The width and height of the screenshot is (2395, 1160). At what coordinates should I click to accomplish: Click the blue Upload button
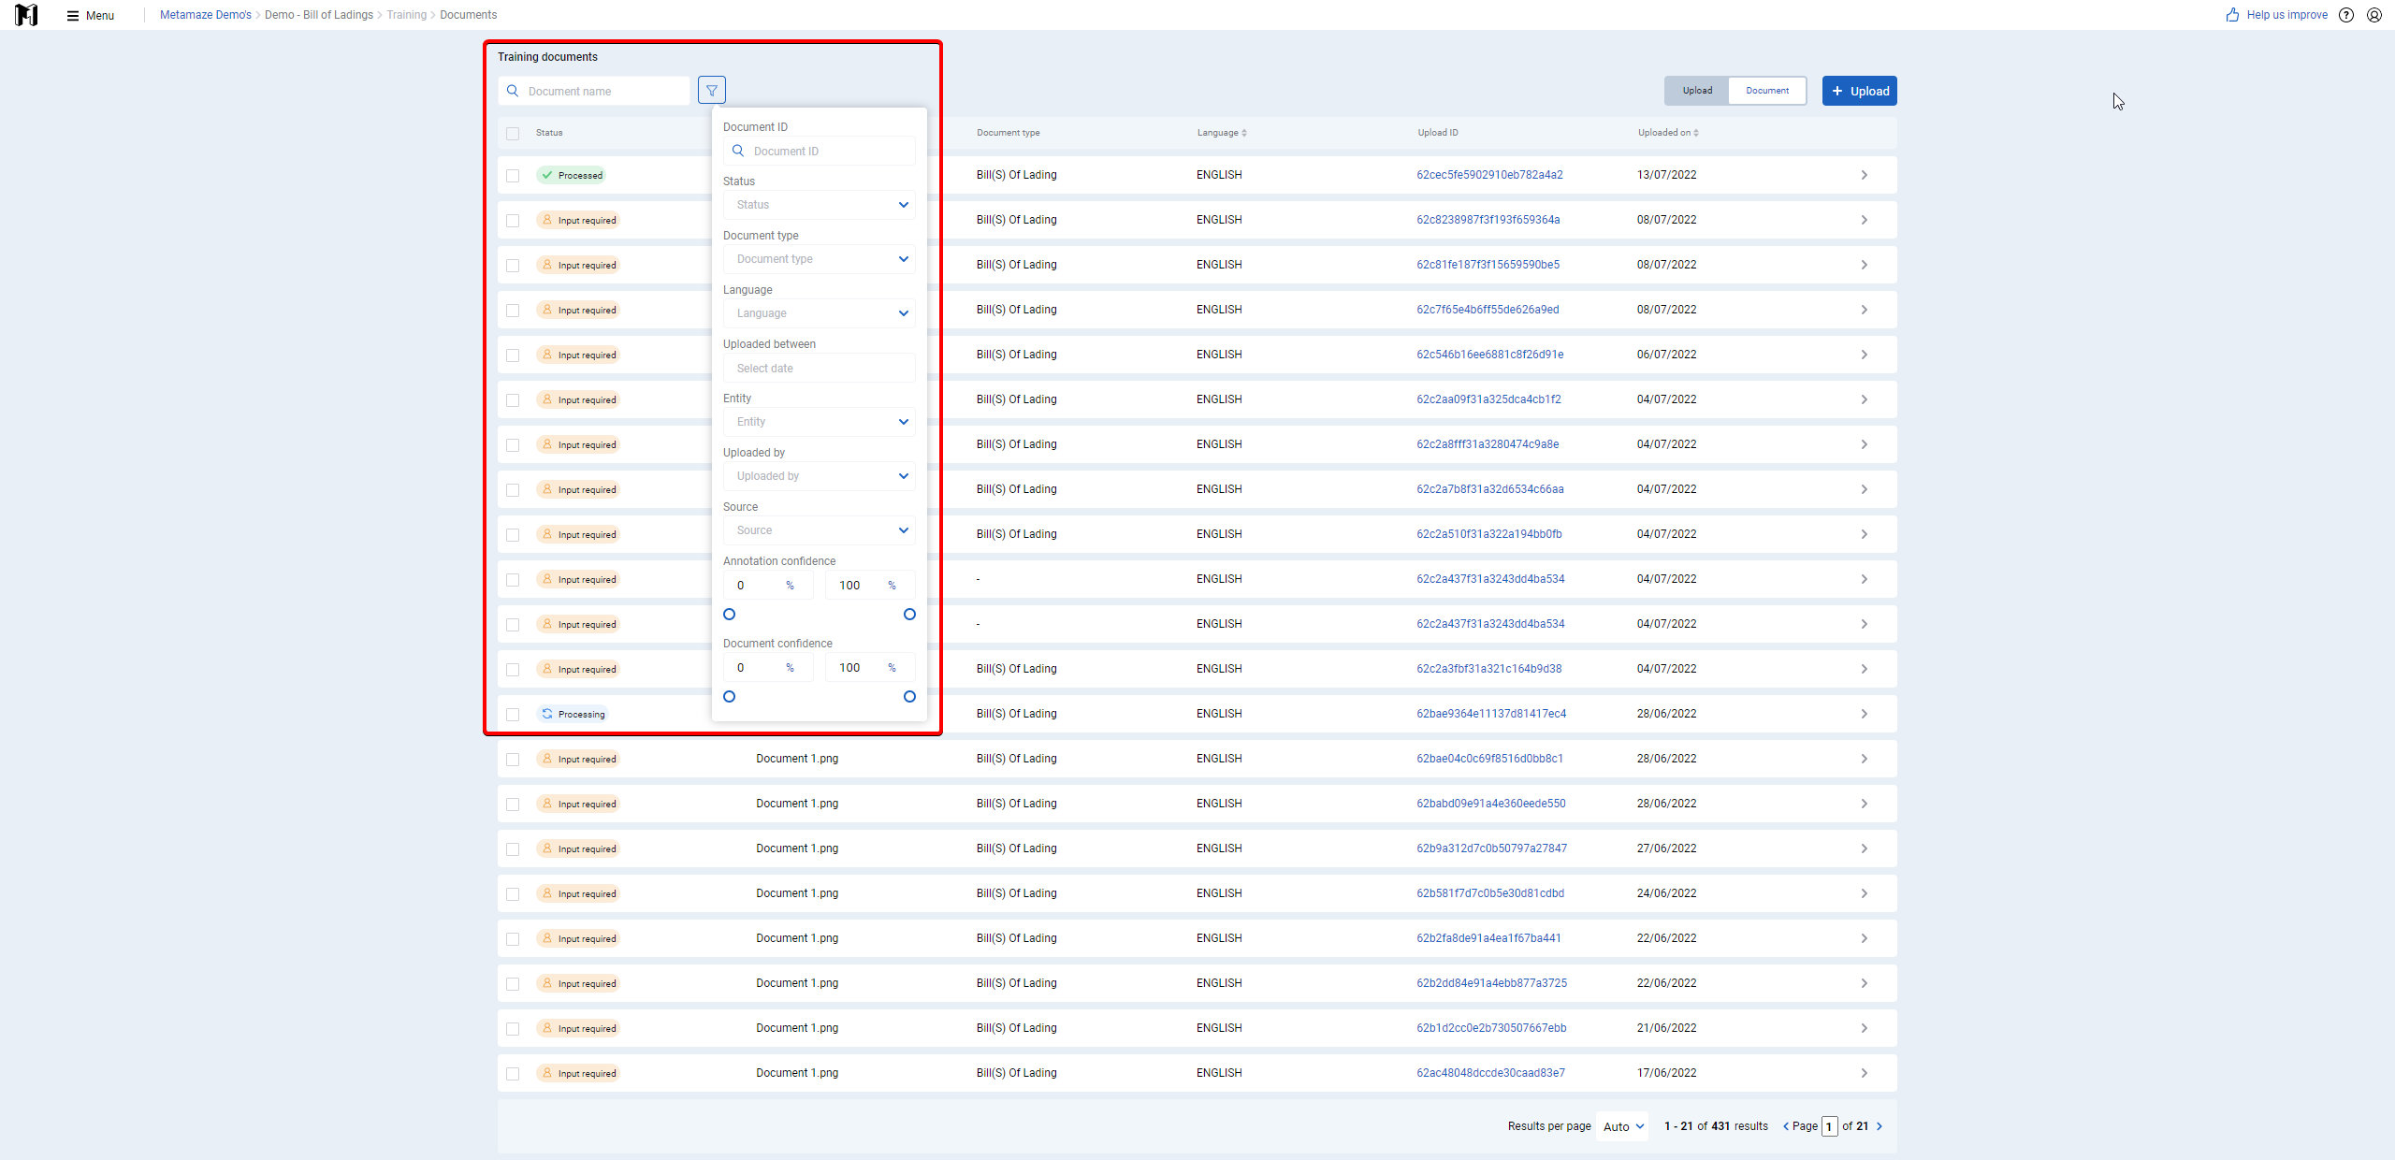[x=1860, y=91]
